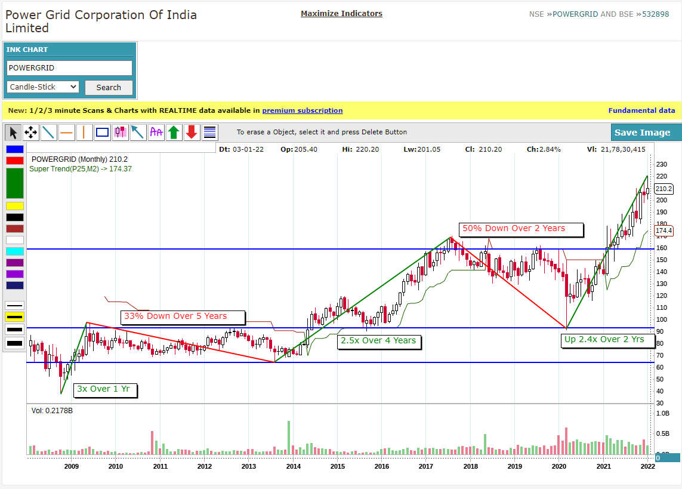This screenshot has height=489, width=682.
Task: Pick the green up arrow marker
Action: coord(174,133)
